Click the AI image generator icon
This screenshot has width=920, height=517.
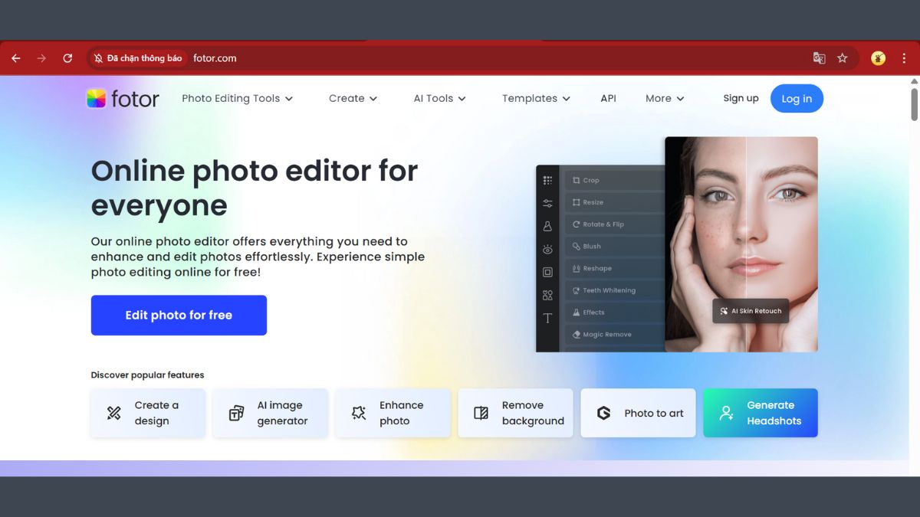click(235, 413)
